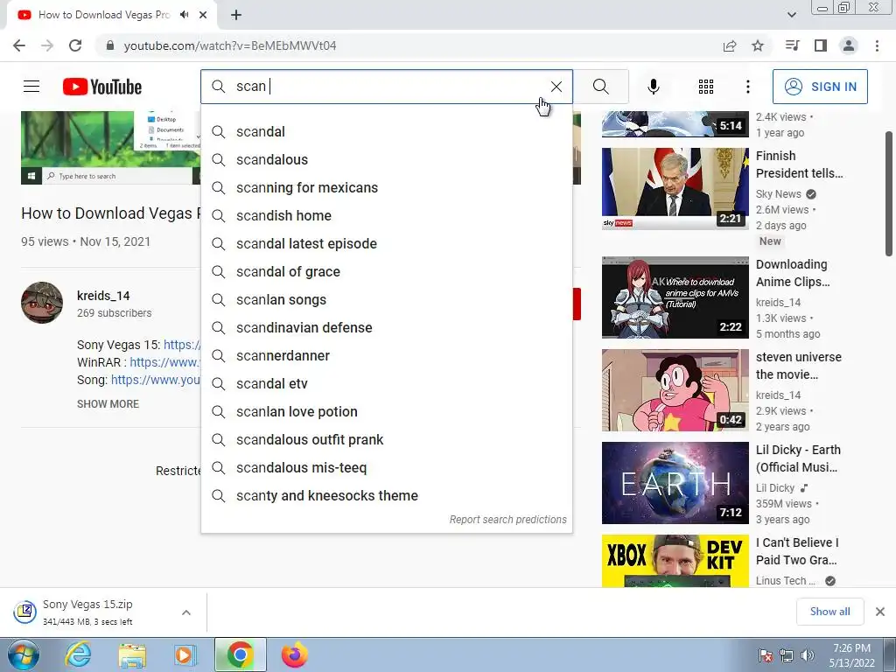Viewport: 896px width, 672px height.
Task: Pick 'scanlan love potion' suggestion
Action: (x=386, y=412)
